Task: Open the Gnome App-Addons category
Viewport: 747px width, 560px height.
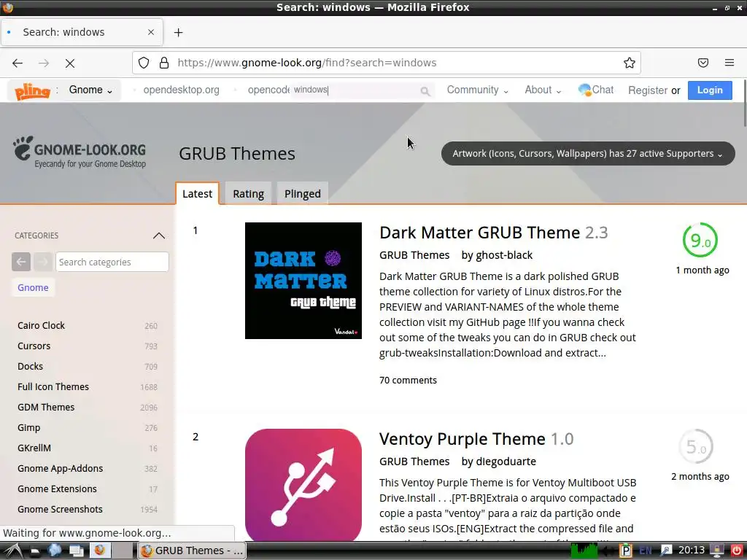Action: point(60,469)
